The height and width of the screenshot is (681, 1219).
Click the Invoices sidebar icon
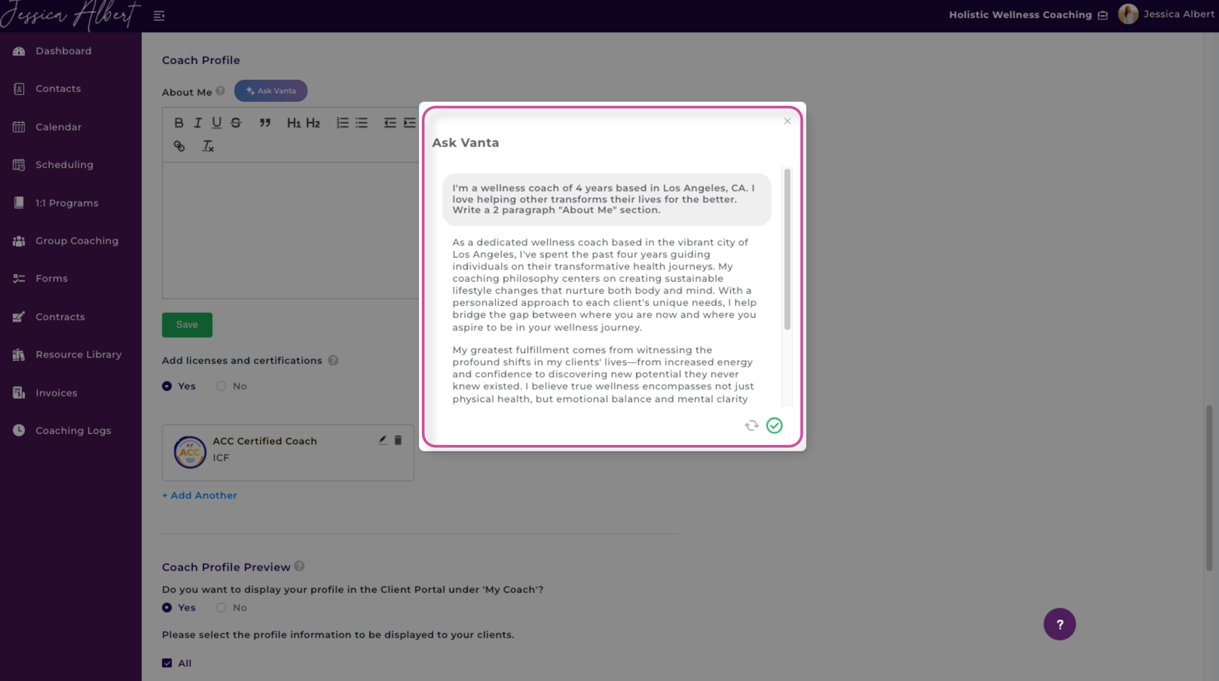click(19, 393)
